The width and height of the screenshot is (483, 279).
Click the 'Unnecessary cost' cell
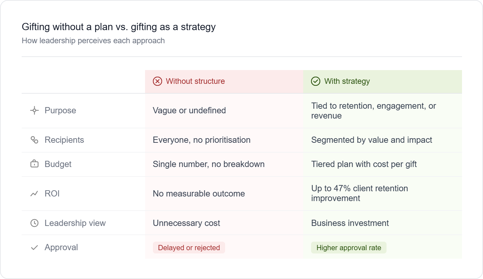coord(186,223)
